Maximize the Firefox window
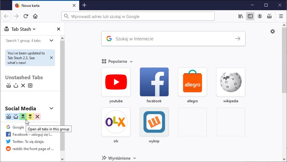 [x=266, y=5]
